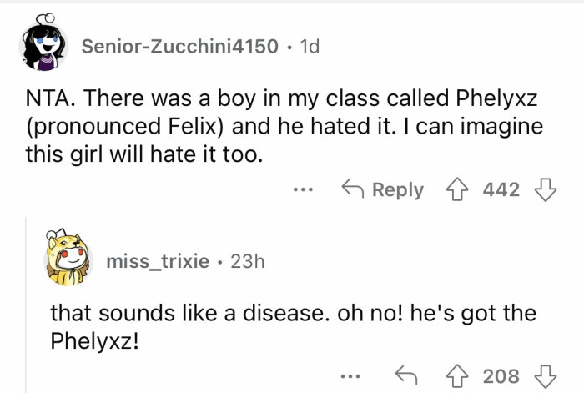Visit the Senior-Zucchini4150 user profile
The width and height of the screenshot is (584, 393).
(x=179, y=47)
